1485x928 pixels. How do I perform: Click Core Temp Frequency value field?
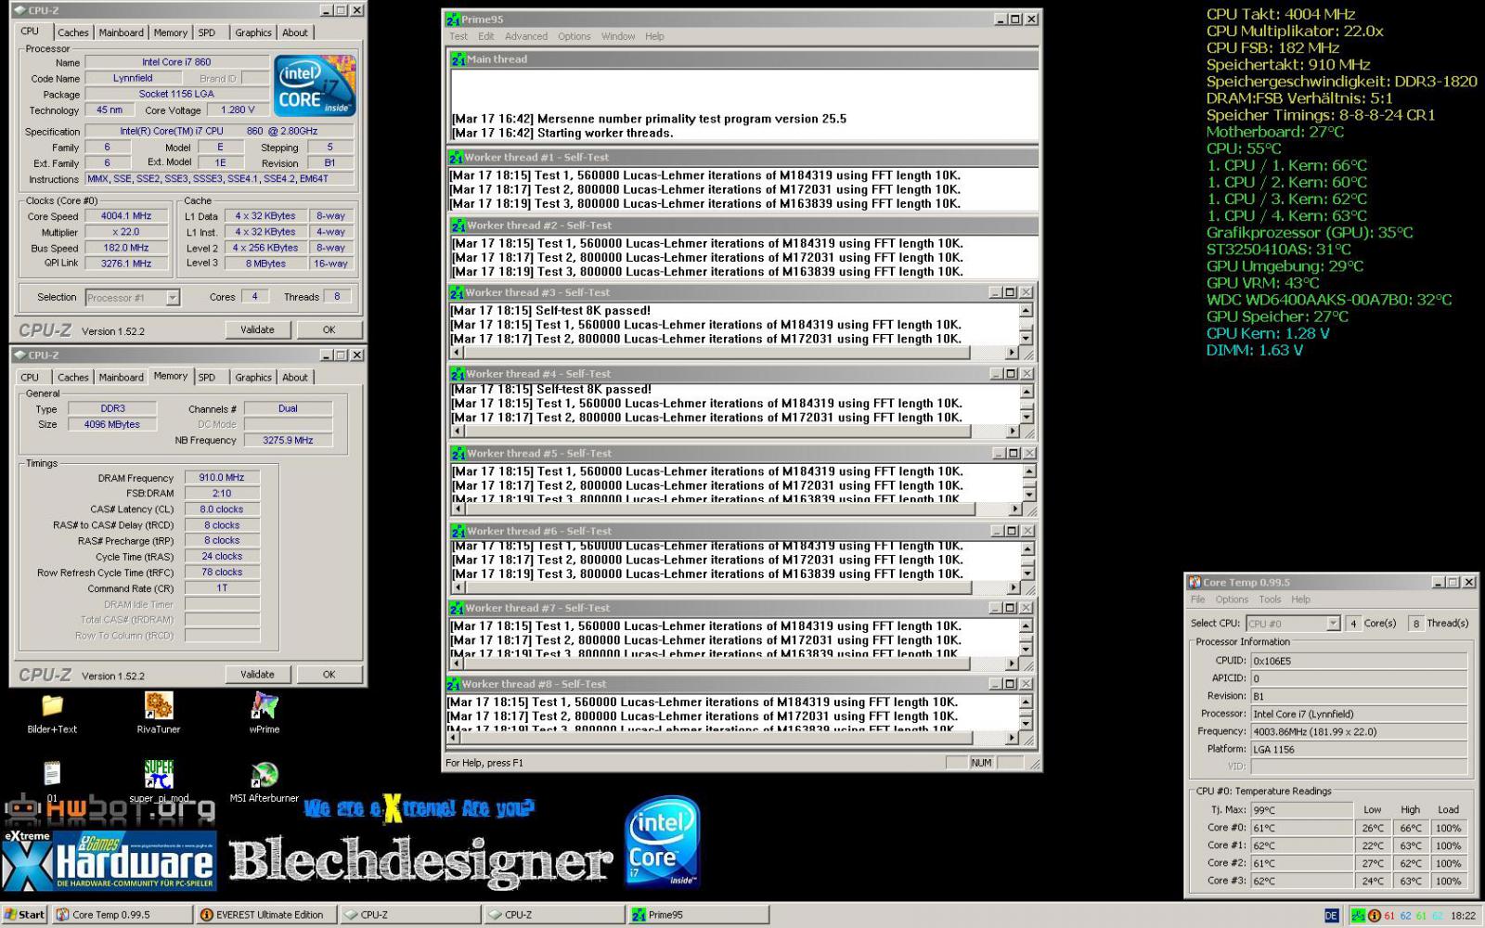click(1359, 732)
